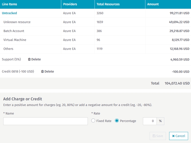The height and width of the screenshot is (143, 191).
Task: Click the rate value input box
Action: [x=150, y=121]
